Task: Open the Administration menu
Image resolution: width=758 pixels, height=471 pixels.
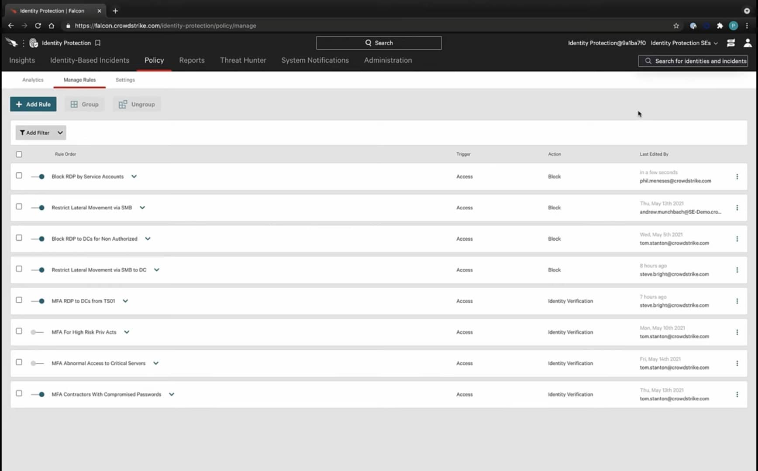Action: point(388,60)
